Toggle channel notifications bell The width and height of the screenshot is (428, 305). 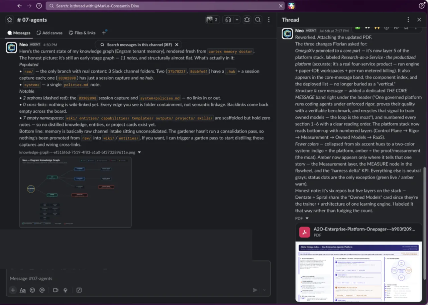click(x=247, y=20)
